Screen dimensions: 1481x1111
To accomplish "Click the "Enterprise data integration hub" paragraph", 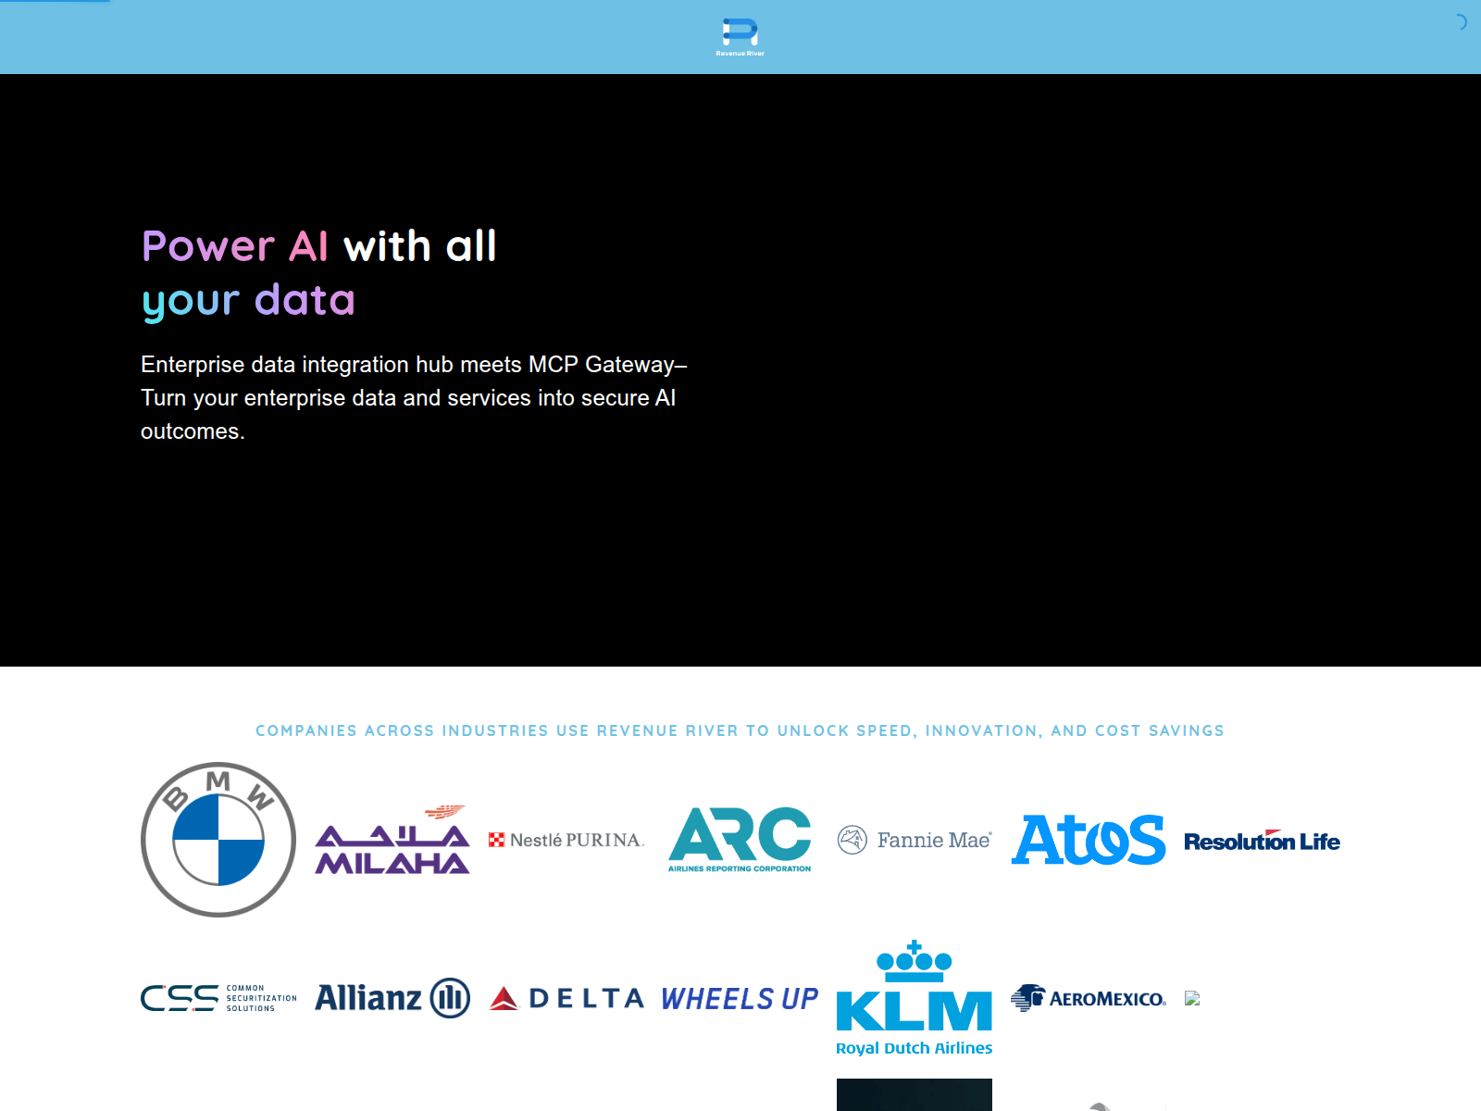I will click(414, 397).
